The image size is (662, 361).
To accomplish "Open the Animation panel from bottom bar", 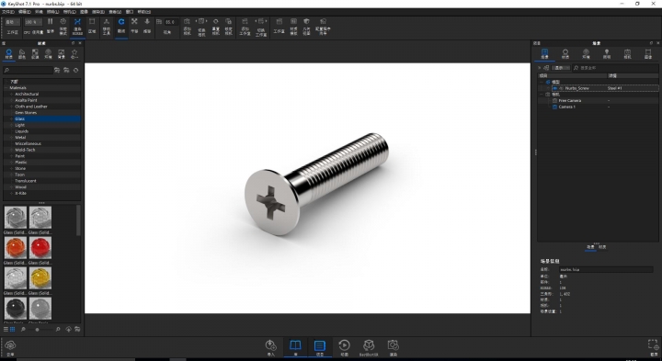I will 344,348.
